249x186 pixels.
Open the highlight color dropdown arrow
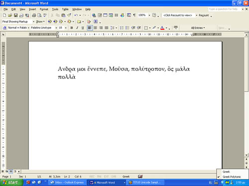(x=158, y=28)
